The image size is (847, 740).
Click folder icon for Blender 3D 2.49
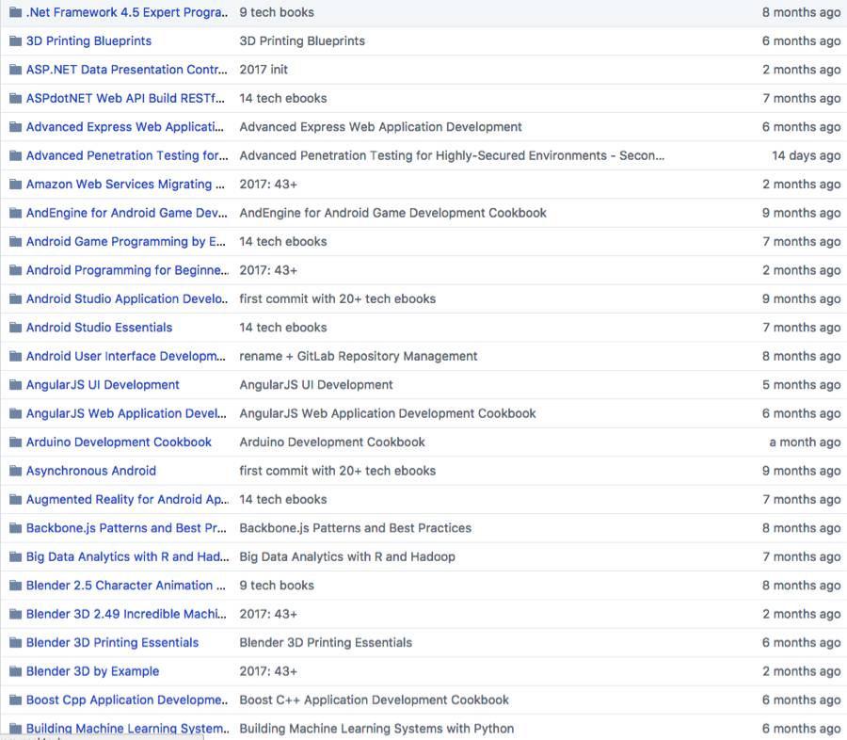pos(16,614)
